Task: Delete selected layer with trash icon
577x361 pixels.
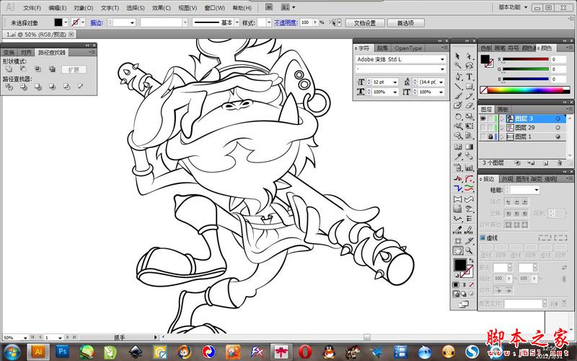Action: pos(560,163)
